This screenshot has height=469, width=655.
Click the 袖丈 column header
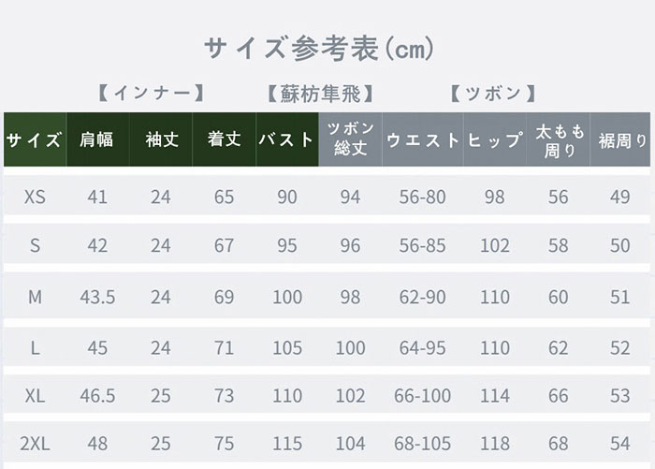161,140
